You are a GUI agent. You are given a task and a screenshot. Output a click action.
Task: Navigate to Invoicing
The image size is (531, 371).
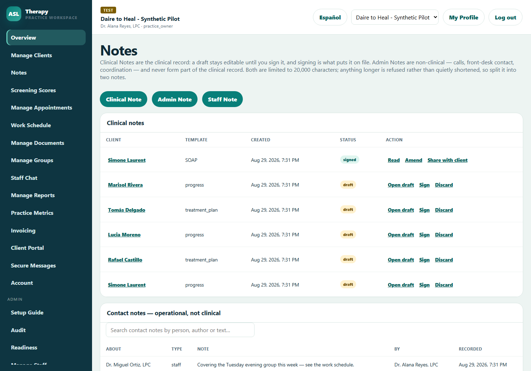click(x=46, y=230)
